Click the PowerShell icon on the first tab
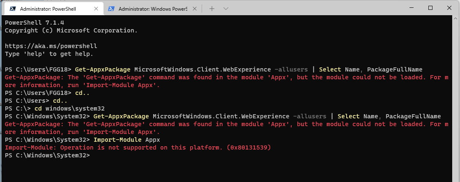Viewport: 460px width, 182px height. click(12, 9)
